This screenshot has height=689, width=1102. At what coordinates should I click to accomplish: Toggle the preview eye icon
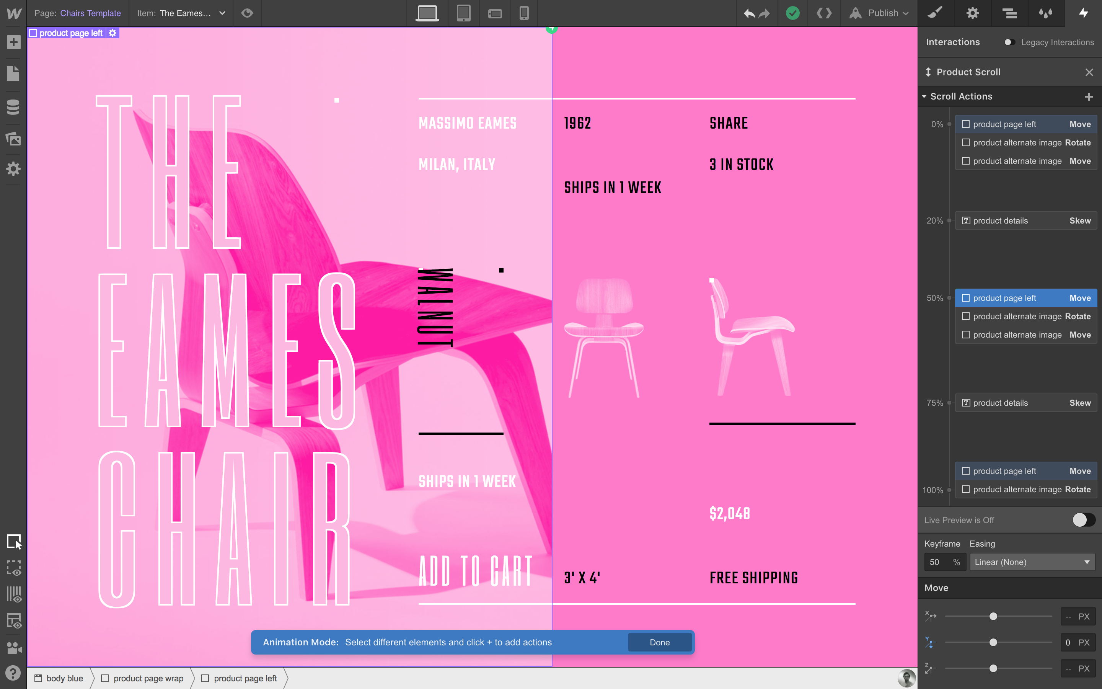click(x=247, y=13)
